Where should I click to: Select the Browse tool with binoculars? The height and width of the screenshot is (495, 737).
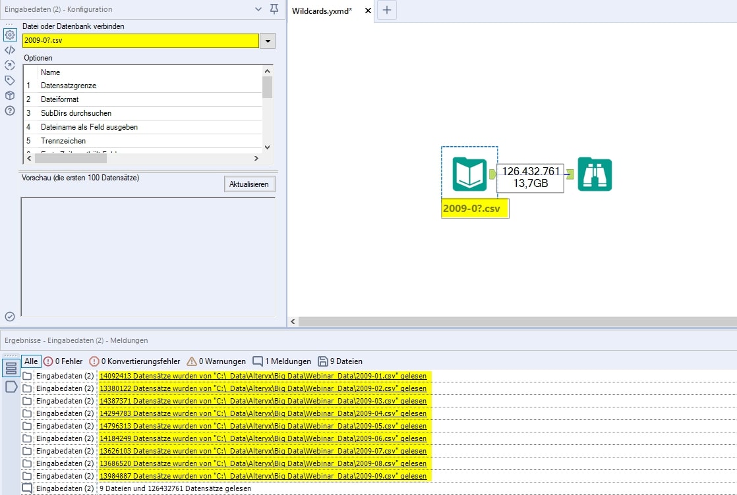[595, 174]
